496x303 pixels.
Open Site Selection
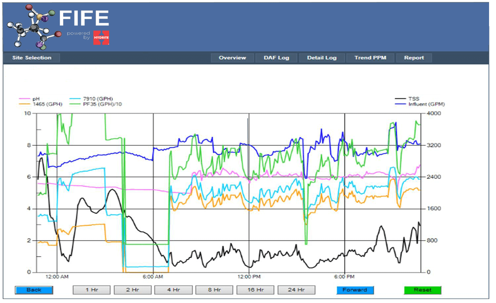click(32, 58)
